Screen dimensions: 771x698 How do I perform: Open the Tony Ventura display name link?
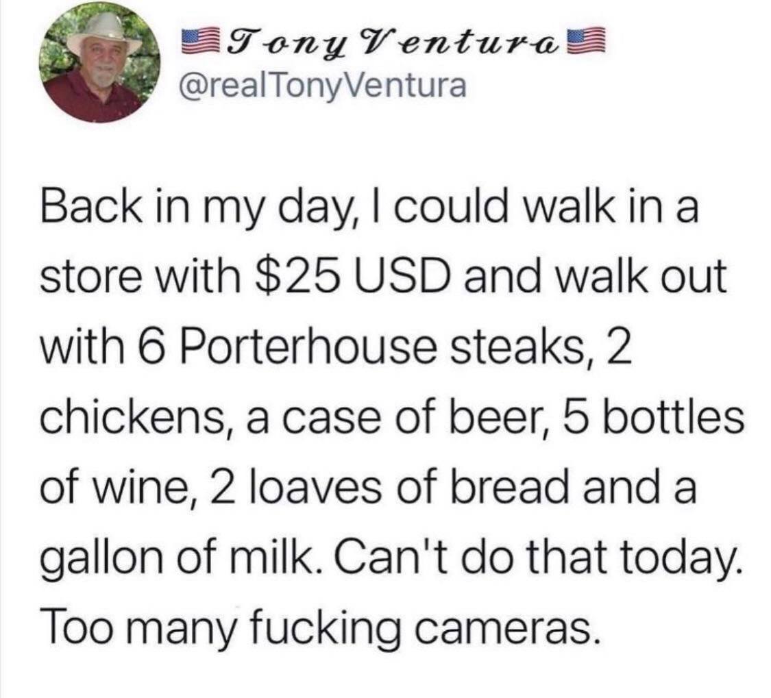pos(394,42)
